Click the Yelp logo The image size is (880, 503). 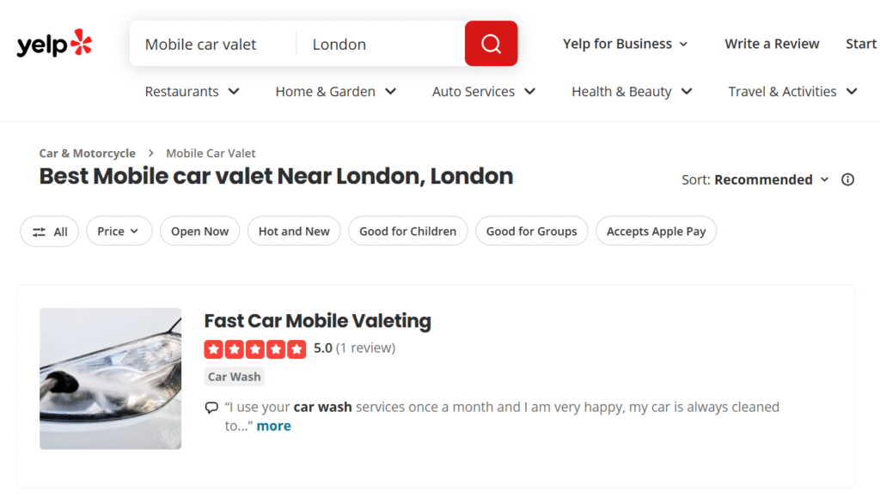click(53, 44)
